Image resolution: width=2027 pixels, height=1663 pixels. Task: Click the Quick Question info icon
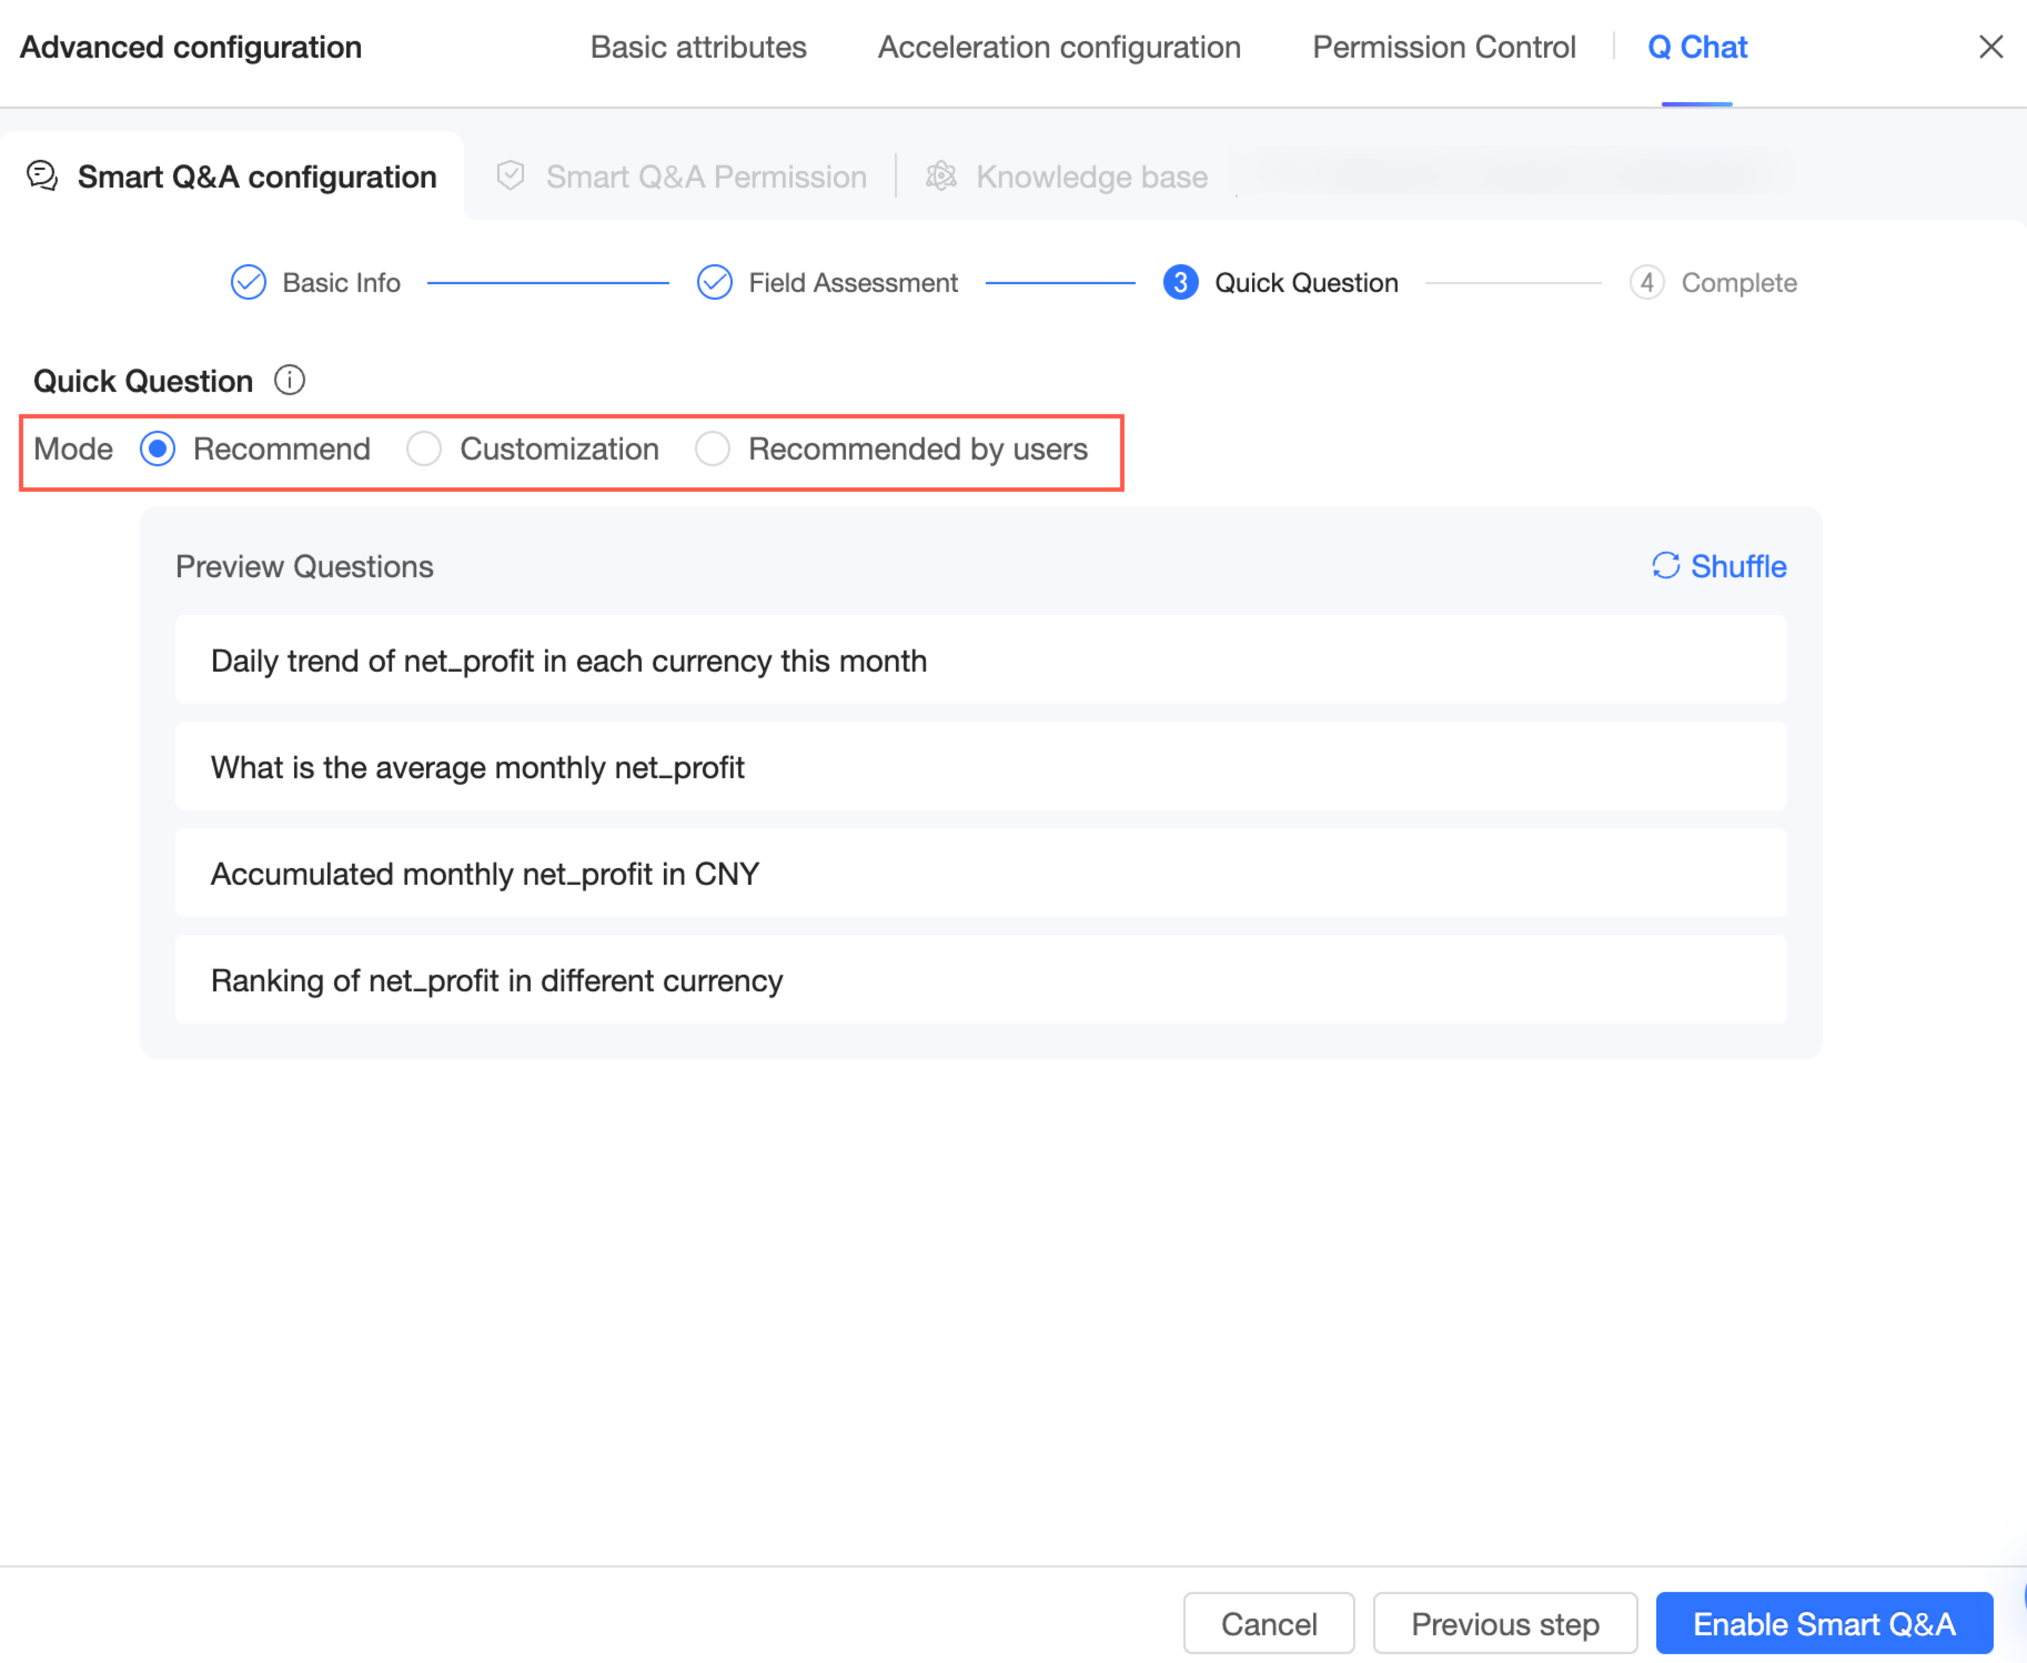point(289,380)
